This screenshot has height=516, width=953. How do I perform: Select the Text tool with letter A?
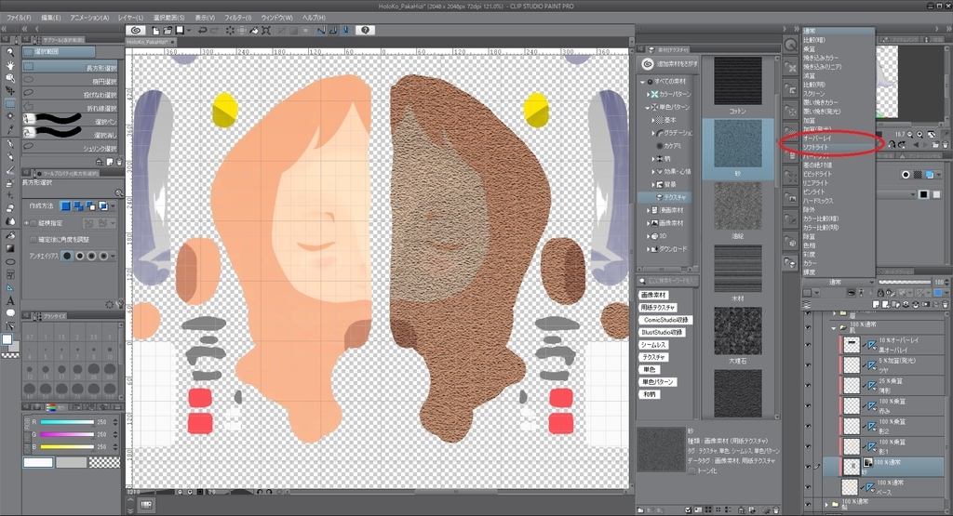[9, 300]
